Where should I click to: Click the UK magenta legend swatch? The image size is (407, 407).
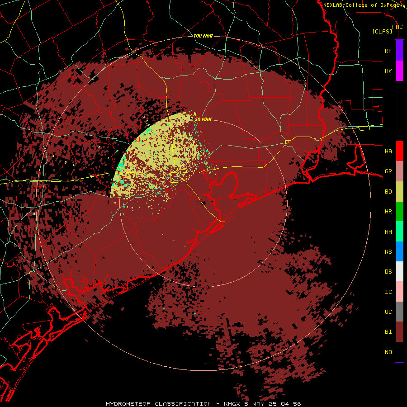[399, 71]
